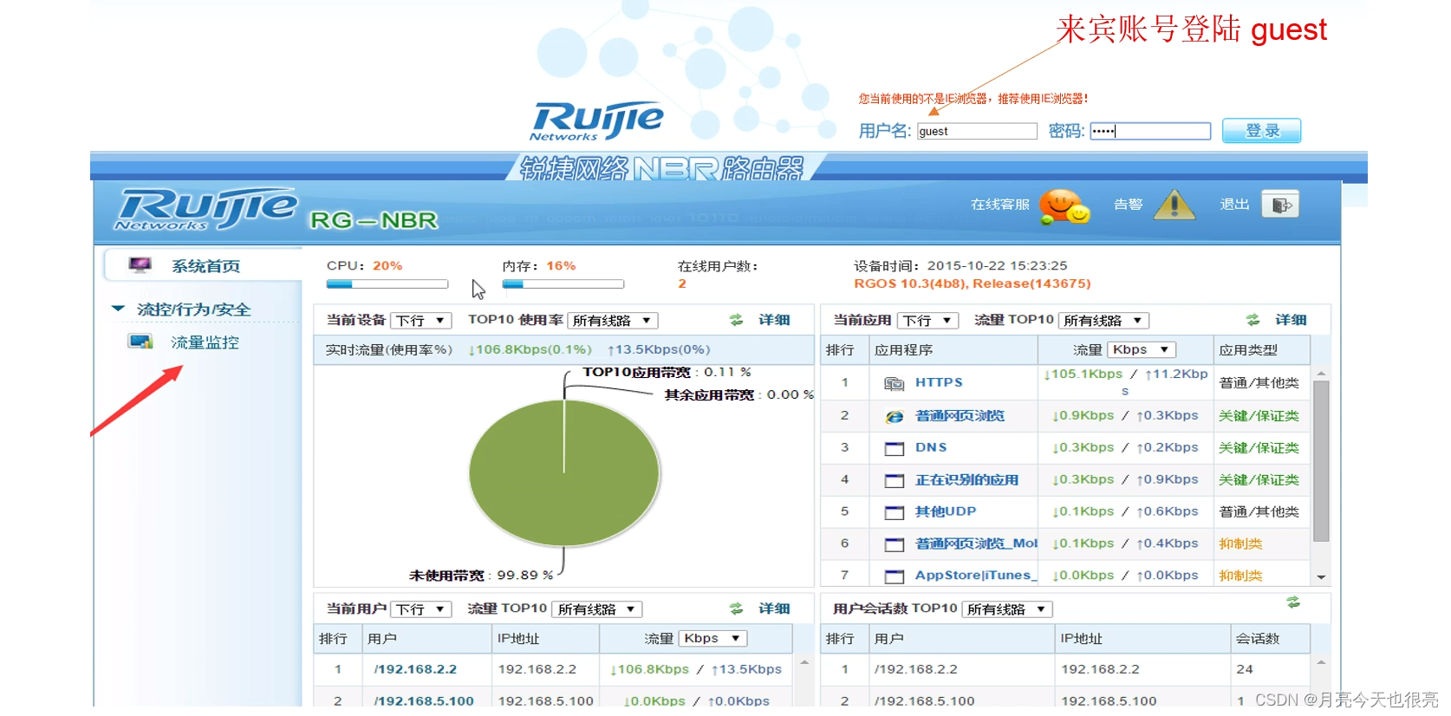Click the HTTPS application icon
This screenshot has height=716, width=1451.
(894, 383)
